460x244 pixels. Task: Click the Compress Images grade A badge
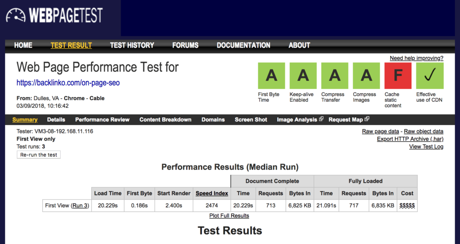click(366, 75)
